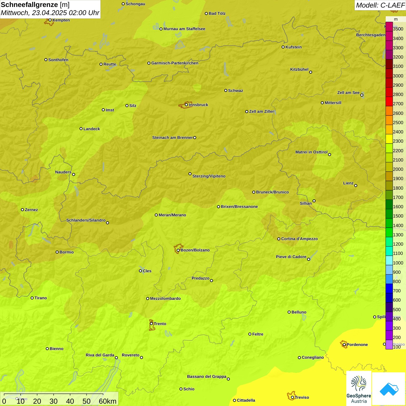Click the Landeck location dot
Image resolution: width=406 pixels, height=406 pixels.
point(81,129)
